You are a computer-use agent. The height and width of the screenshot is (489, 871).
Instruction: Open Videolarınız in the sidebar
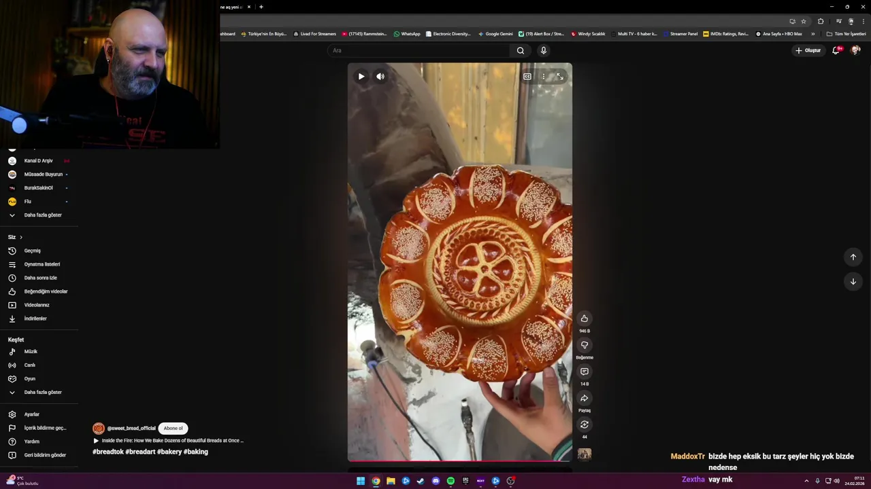click(39, 305)
